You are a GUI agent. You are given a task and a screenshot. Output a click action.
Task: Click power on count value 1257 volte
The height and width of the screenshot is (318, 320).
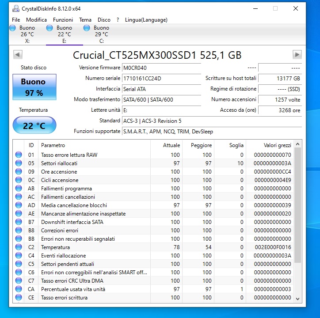click(280, 99)
